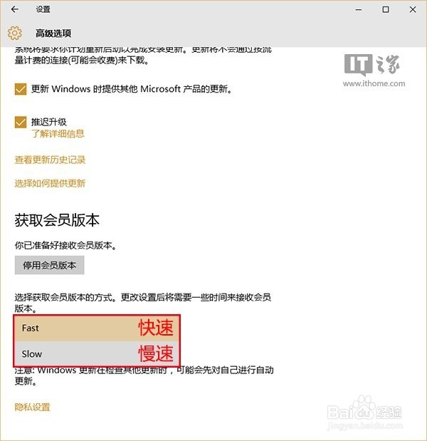
Task: Open the 了解详细信息 link
Action: tap(58, 134)
